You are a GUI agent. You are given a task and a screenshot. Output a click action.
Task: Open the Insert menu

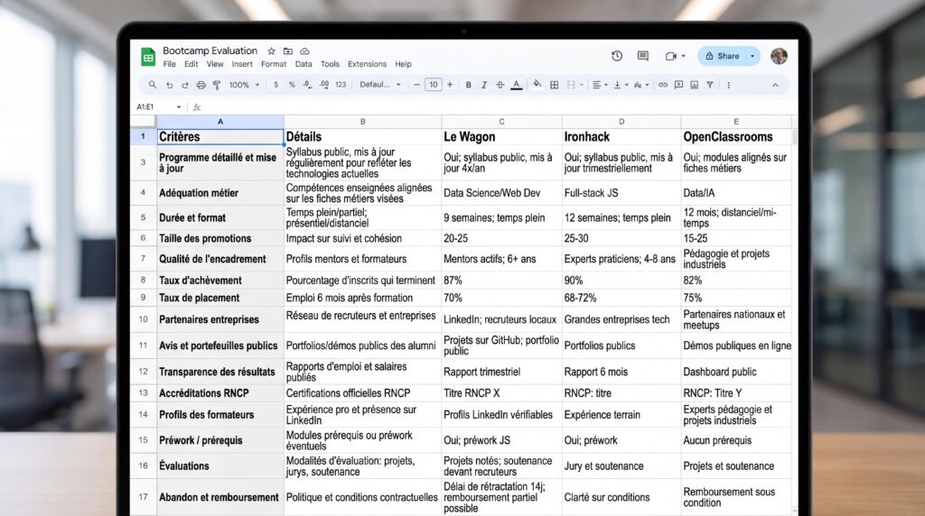click(x=242, y=64)
